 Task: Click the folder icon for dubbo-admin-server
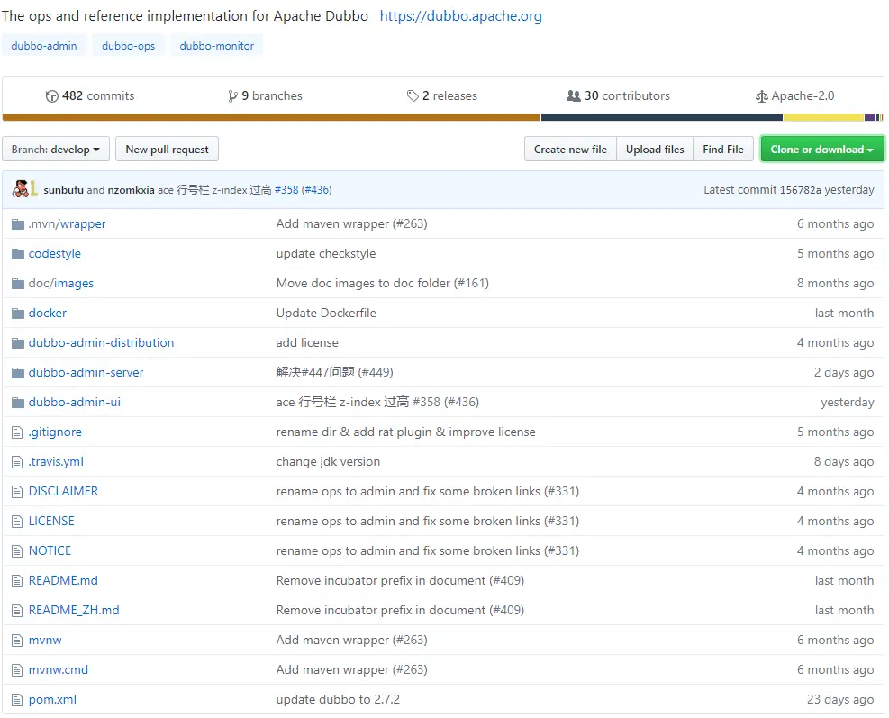pos(18,373)
